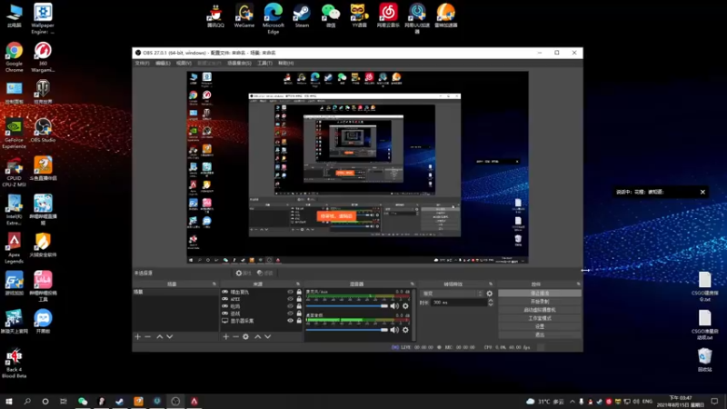The image size is (727, 409).
Task: Add a source with the Sources panel plus icon
Action: [225, 336]
